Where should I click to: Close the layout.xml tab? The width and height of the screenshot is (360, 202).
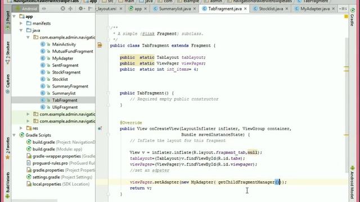(x=121, y=9)
